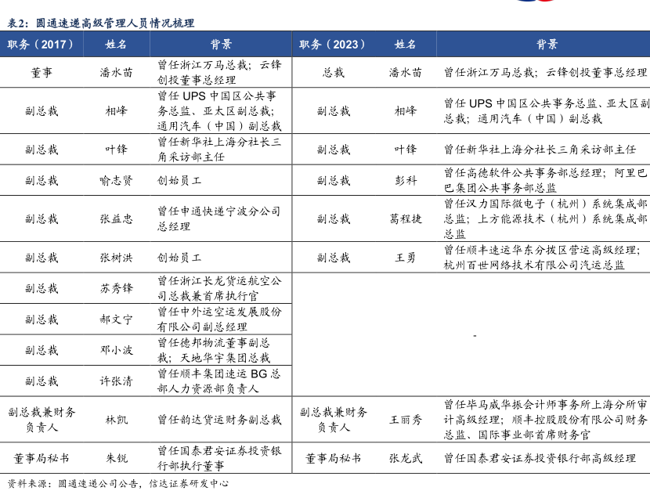Select the cell with name 郝文宁

pyautogui.click(x=116, y=319)
